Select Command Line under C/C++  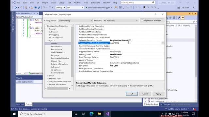57,73
